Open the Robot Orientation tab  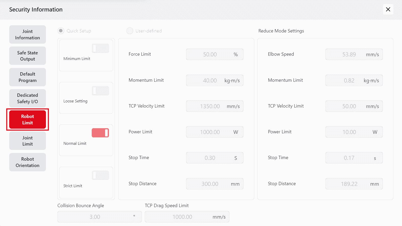pos(28,162)
